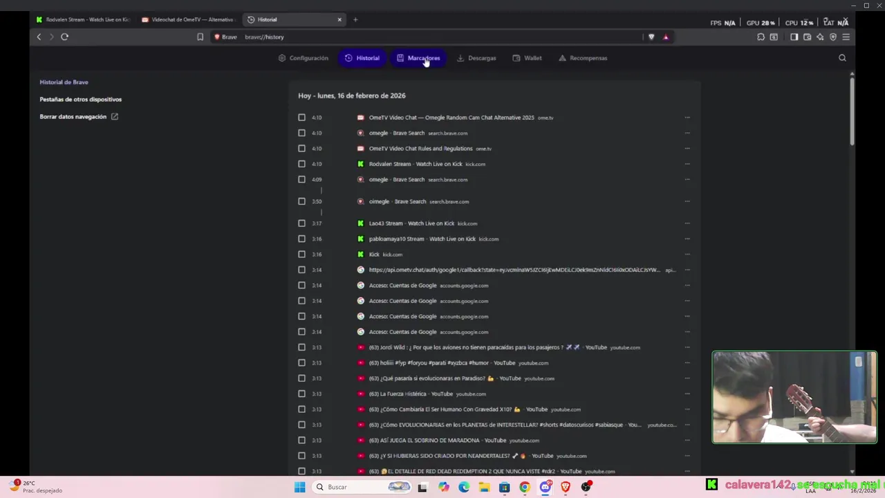Open more options for Jordi Wild entry
This screenshot has height=498, width=885.
687,347
